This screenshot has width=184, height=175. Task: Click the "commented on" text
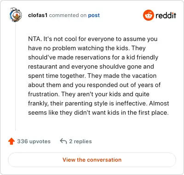68,15
